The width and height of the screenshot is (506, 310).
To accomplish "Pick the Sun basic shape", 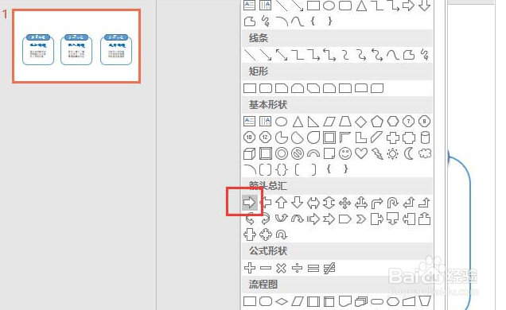I will click(x=393, y=153).
